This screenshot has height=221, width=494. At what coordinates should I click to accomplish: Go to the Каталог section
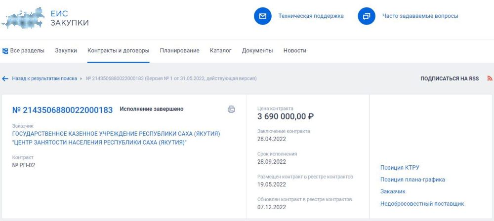tap(220, 50)
